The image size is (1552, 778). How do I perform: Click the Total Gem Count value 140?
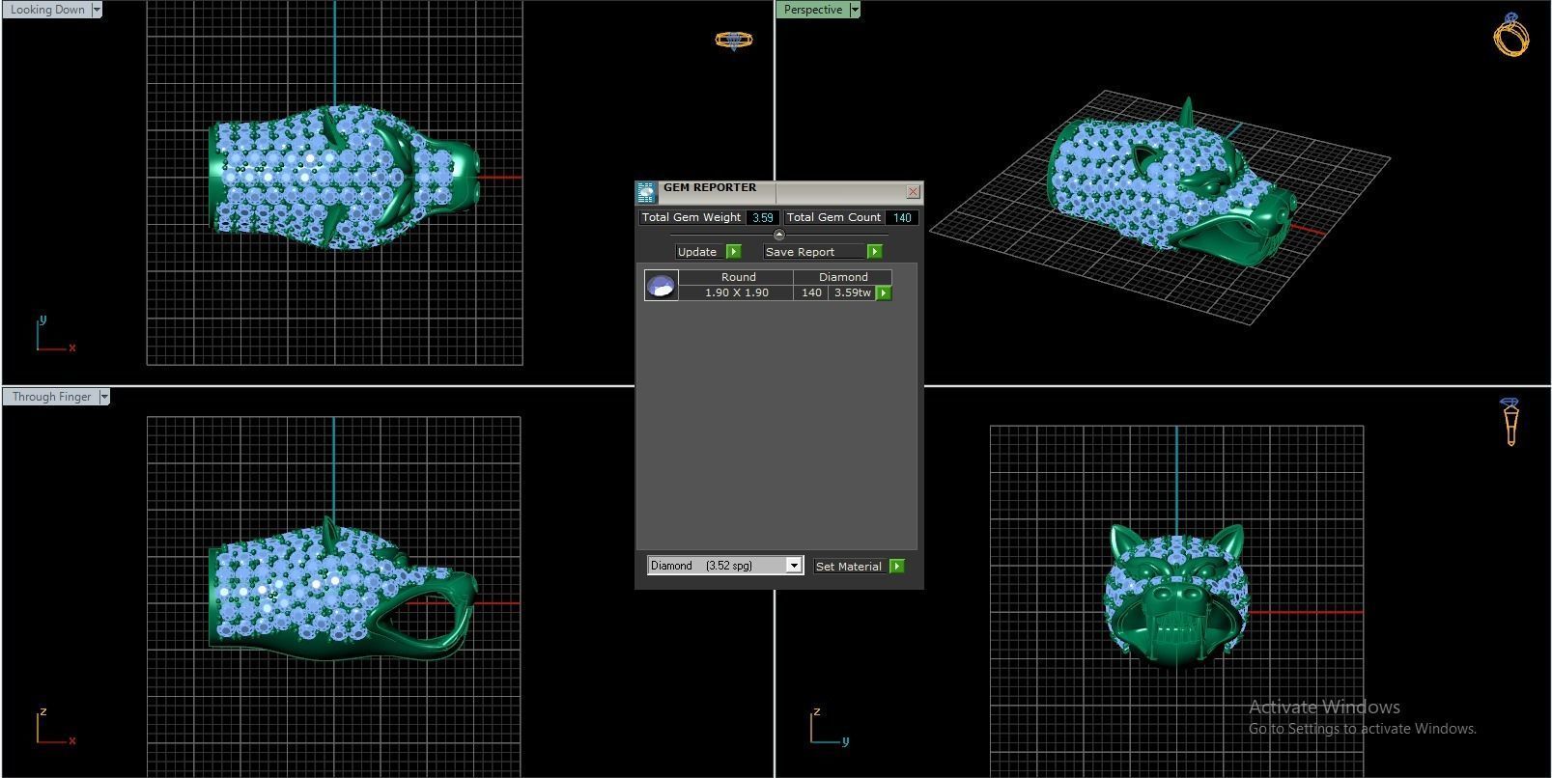[902, 218]
